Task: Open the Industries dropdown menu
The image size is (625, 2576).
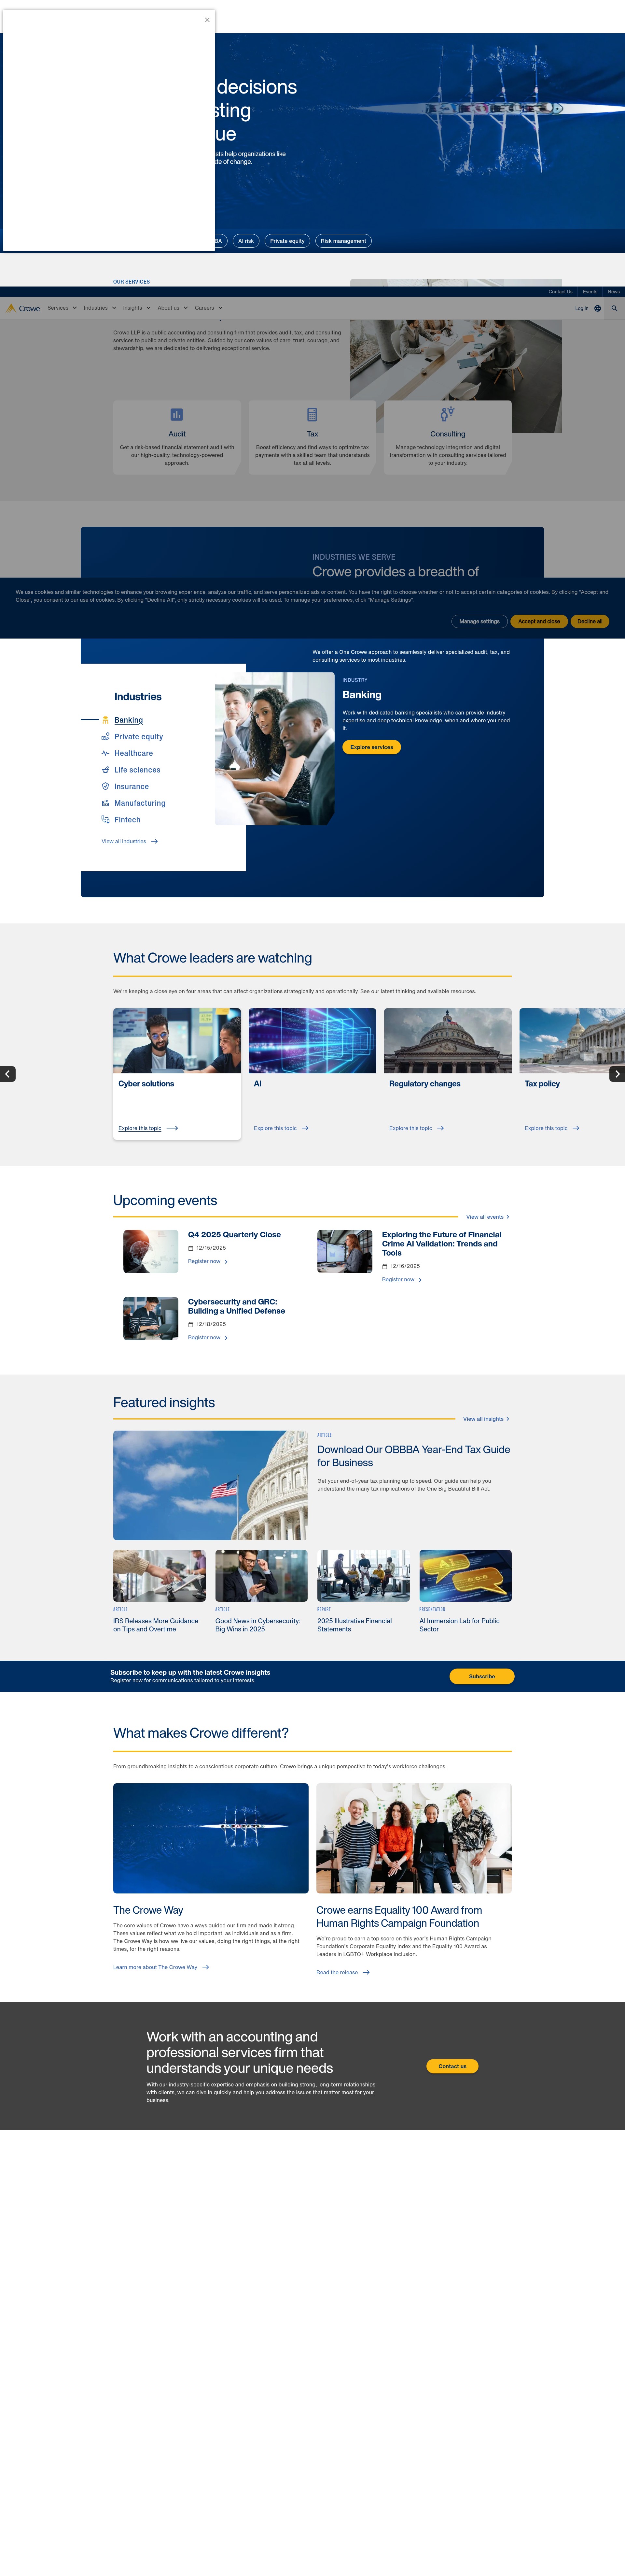Action: 100,308
